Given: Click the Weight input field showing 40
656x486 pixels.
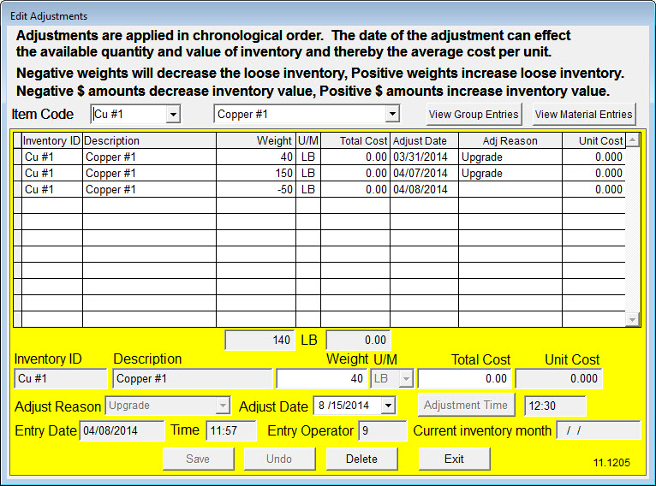Looking at the screenshot, I should tap(321, 379).
